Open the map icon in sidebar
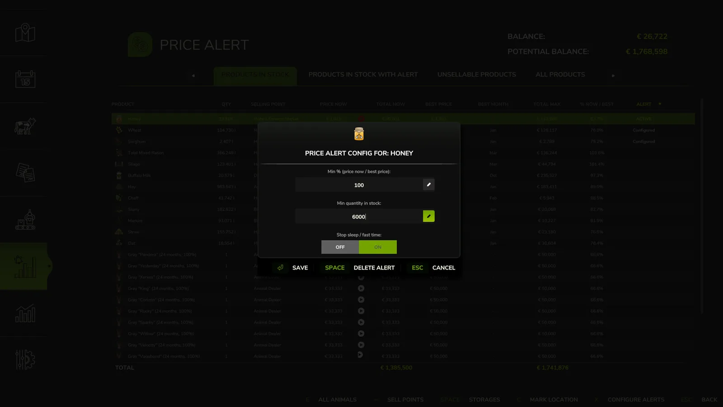 25,33
